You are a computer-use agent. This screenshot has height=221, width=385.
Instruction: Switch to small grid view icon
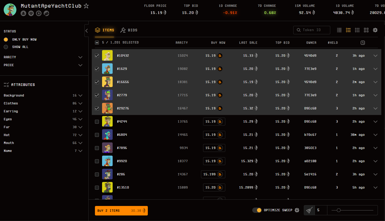click(357, 30)
